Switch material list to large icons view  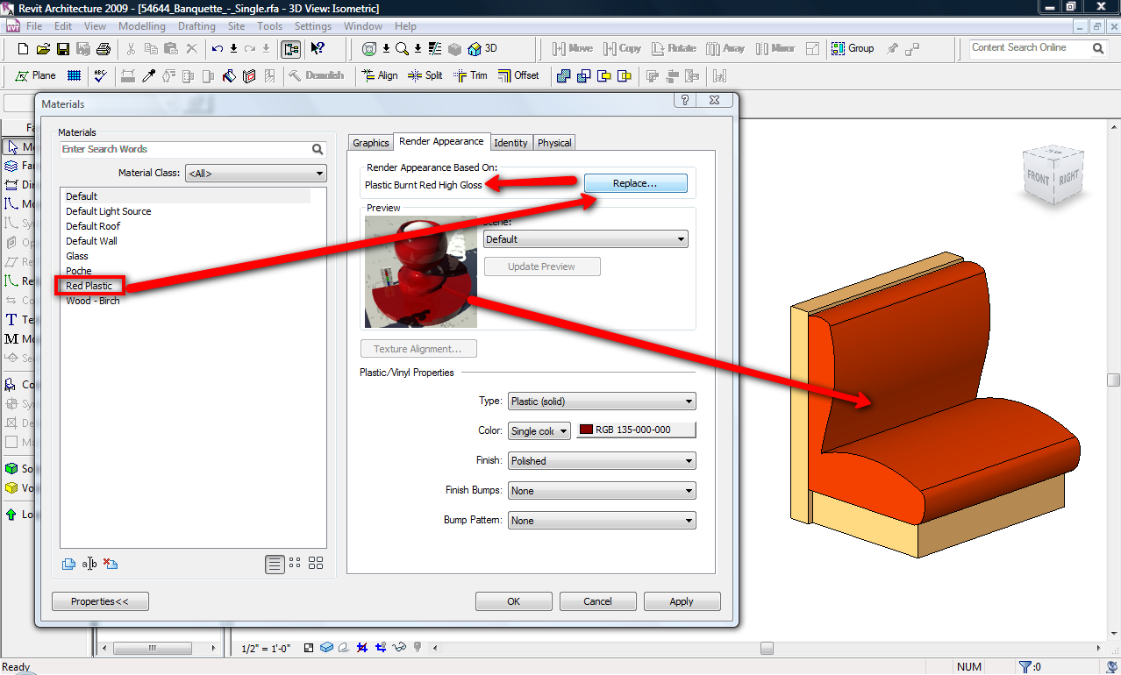tap(316, 564)
